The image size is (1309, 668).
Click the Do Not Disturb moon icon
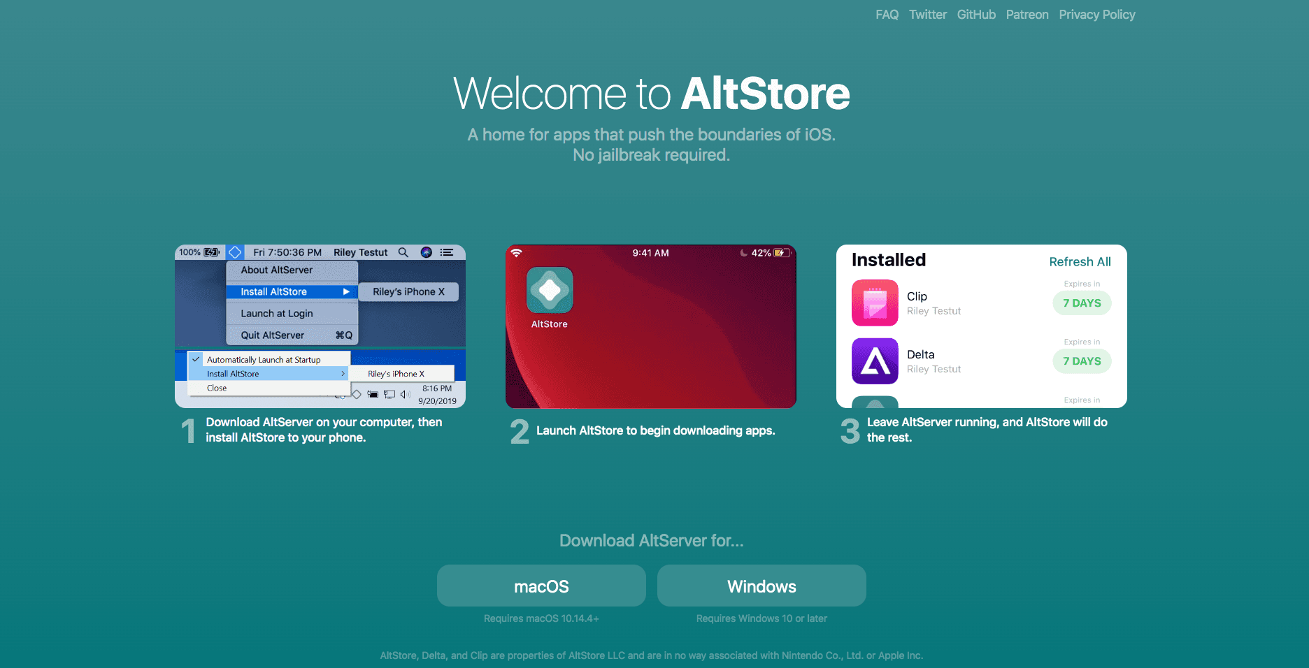point(743,253)
